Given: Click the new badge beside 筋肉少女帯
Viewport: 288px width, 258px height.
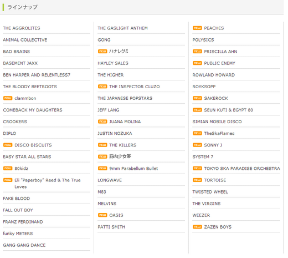Looking at the screenshot, I should click(x=102, y=156).
